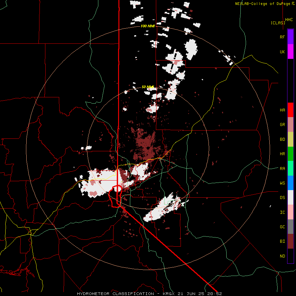Screen dimensions: 296x296
Task: Click the BD legend label
Action: 283,139
